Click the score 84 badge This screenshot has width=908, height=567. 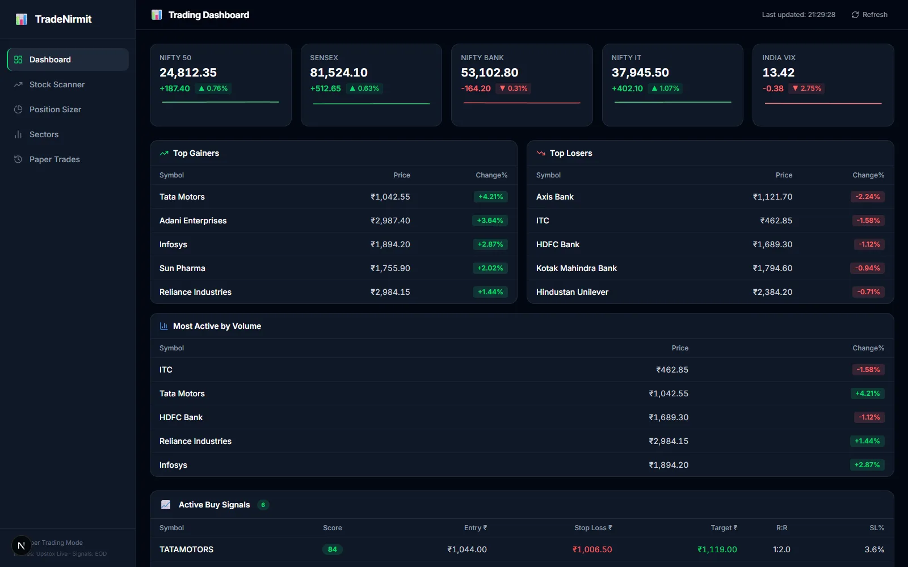(x=333, y=549)
